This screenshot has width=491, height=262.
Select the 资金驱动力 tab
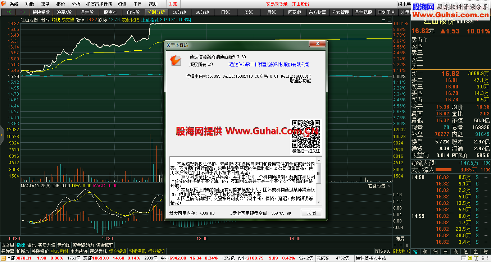point(83,245)
